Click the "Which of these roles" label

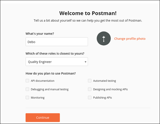coord(55,53)
